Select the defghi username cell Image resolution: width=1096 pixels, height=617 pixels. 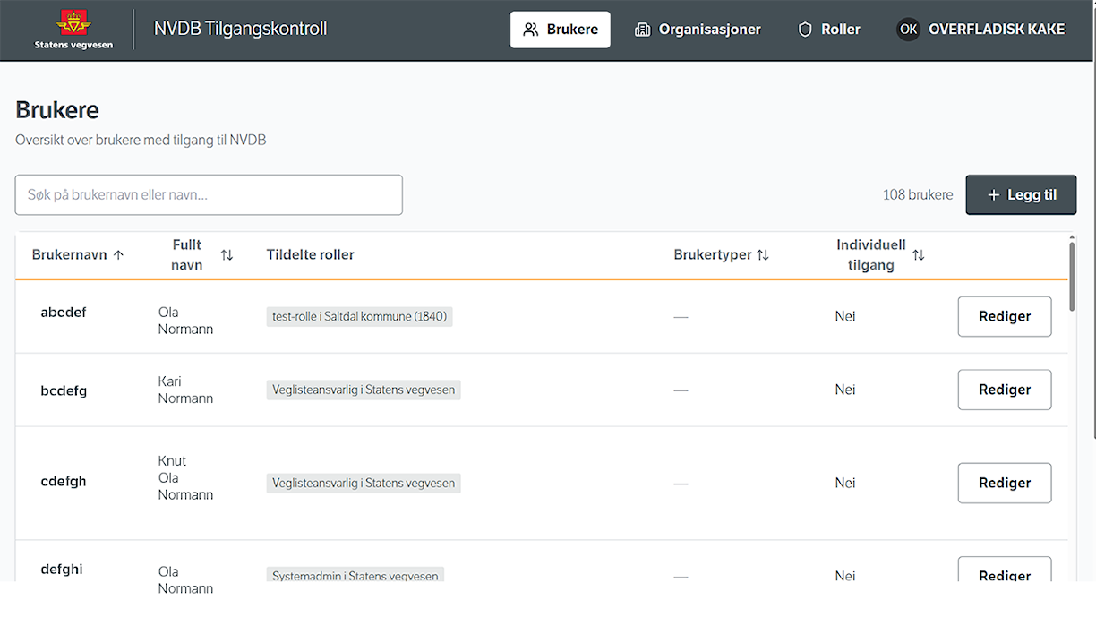pyautogui.click(x=62, y=570)
